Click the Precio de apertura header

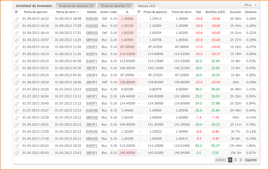pyautogui.click(x=155, y=12)
